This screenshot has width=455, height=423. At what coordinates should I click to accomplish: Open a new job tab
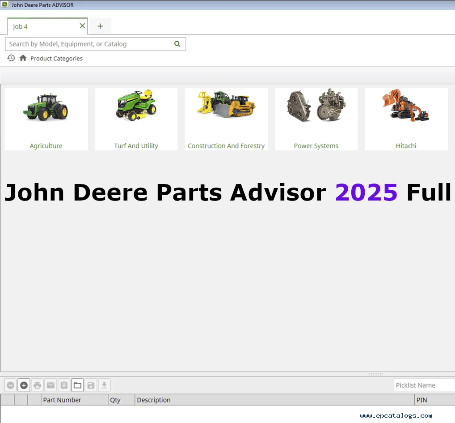coord(100,26)
